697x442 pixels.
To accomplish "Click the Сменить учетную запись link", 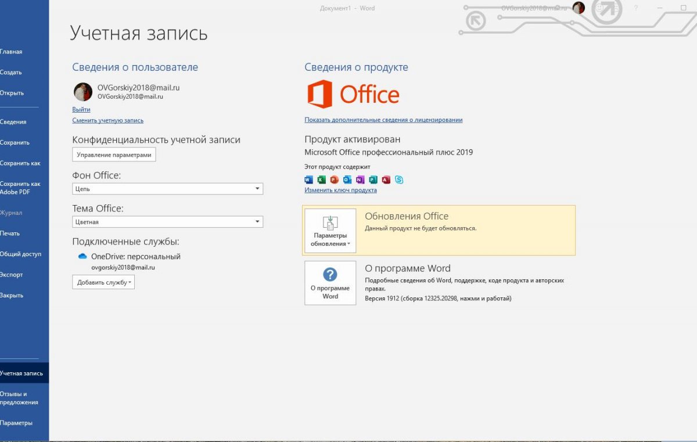I will point(108,120).
